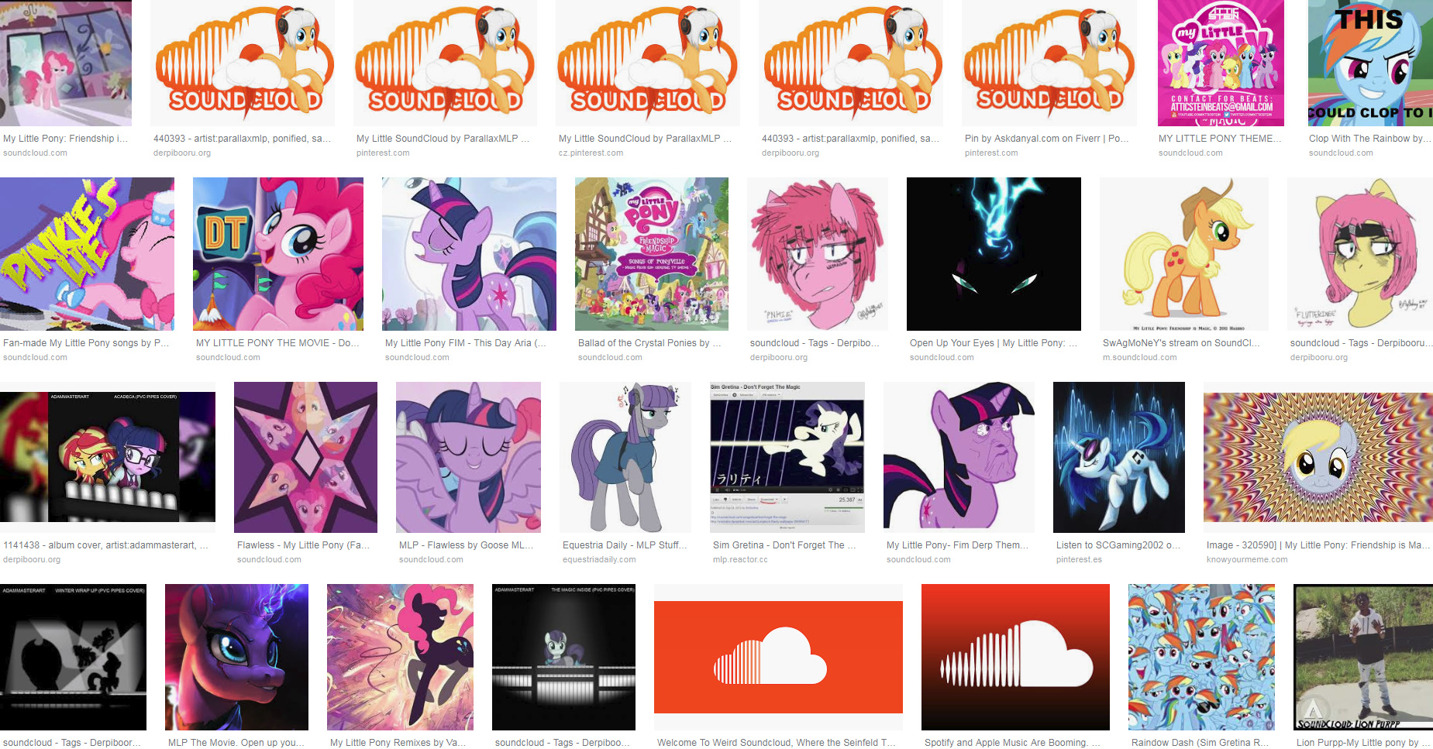1433x749 pixels.
Task: Open 'Equestria Daily - MLP Stuff' result link
Action: coord(625,545)
